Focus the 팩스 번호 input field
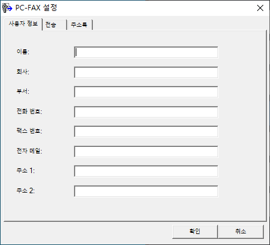Image resolution: width=270 pixels, height=245 pixels. click(x=146, y=132)
